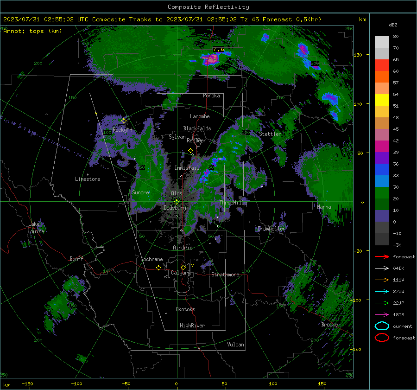Viewport: 417px width, 390px height.
Task: Click the Lake Louise label
Action: [36, 228]
